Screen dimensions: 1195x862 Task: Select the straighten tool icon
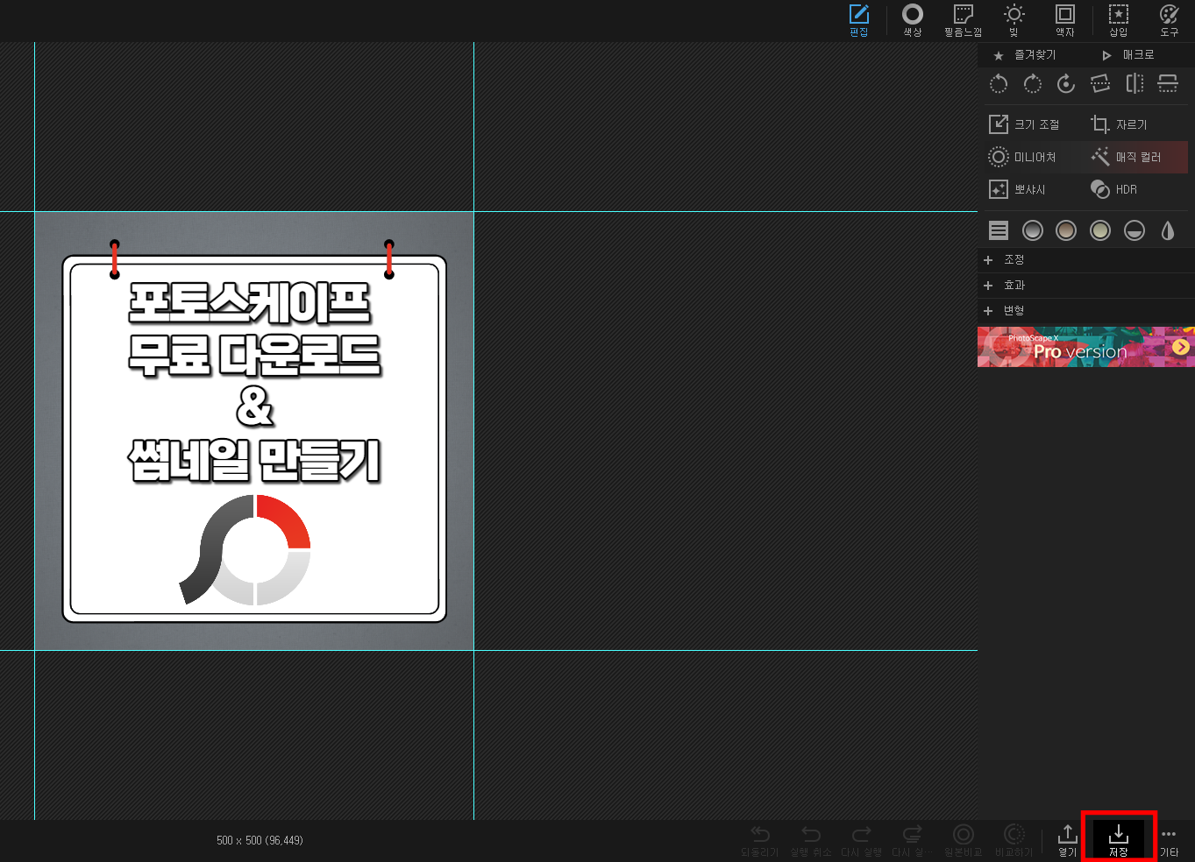[x=1100, y=84]
